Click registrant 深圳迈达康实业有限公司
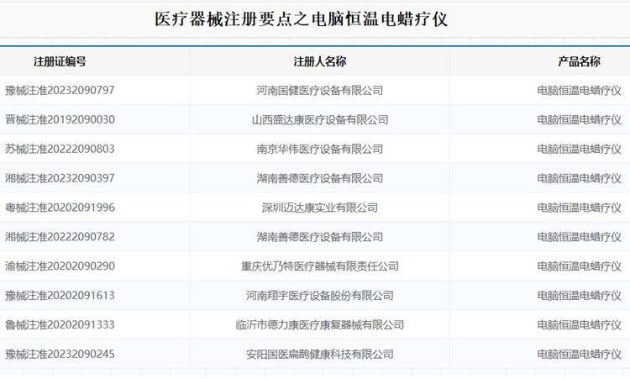The image size is (630, 379). pyautogui.click(x=320, y=208)
